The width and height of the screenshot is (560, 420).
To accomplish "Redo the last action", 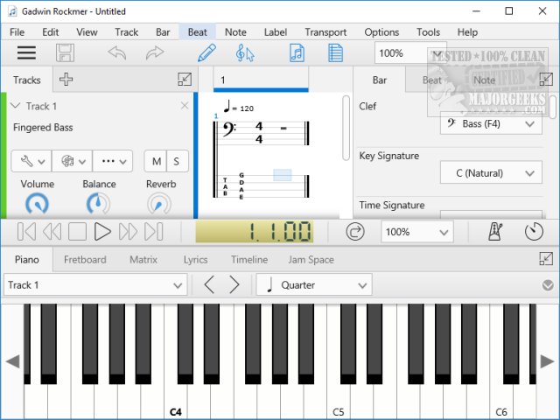I will 155,52.
